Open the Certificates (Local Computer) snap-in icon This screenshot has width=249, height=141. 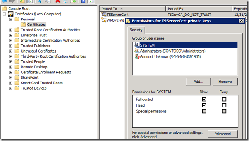[10, 14]
